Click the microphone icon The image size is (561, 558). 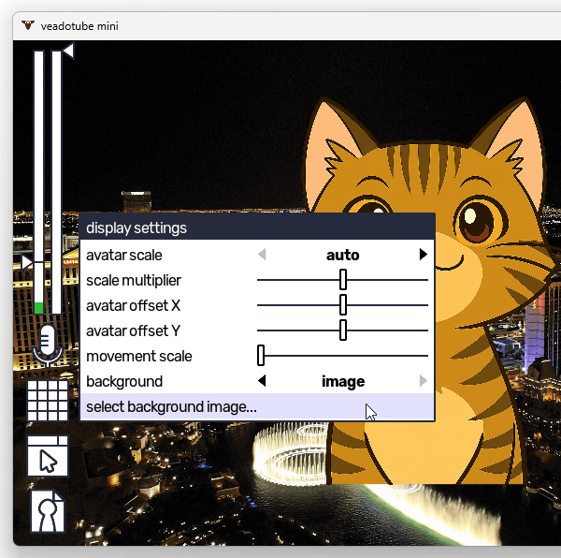pos(48,345)
